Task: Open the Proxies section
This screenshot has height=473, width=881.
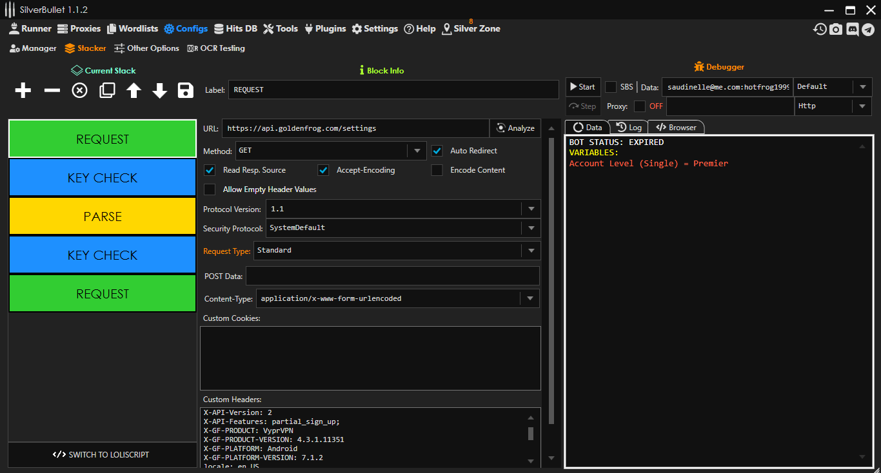Action: tap(79, 28)
